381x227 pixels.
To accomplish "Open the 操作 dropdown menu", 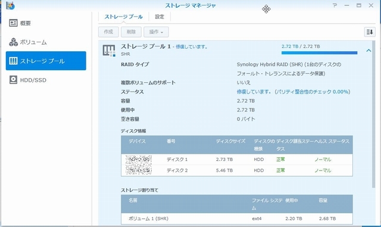I will pos(156,32).
